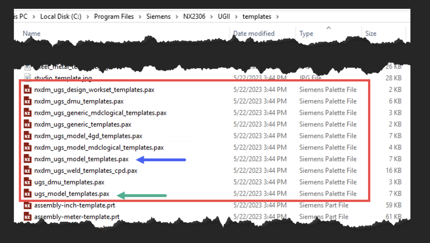Navigate to Program Files breadcrumb

click(114, 17)
